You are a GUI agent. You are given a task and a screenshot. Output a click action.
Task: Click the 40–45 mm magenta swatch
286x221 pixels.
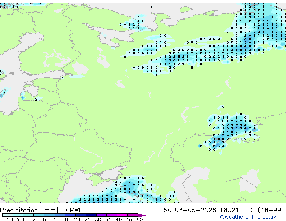coord(122,215)
